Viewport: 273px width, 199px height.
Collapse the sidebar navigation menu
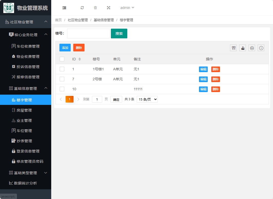coord(64,8)
